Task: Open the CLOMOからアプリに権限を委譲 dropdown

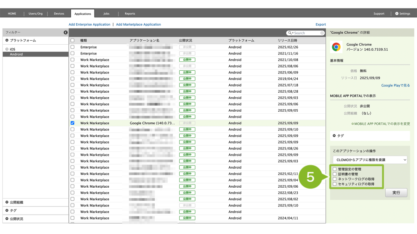Action: (370, 160)
